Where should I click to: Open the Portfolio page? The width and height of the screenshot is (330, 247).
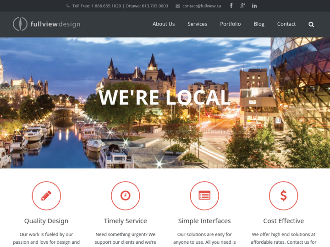tap(230, 24)
